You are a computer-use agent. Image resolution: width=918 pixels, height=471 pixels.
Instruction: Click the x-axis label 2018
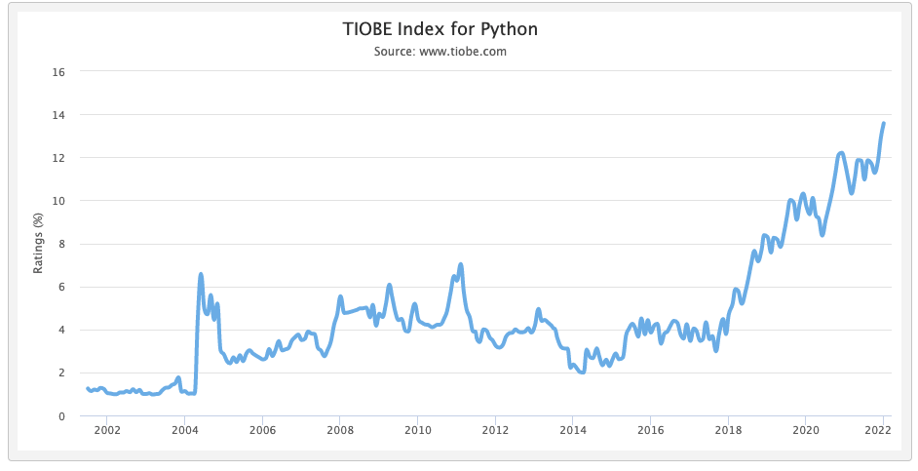(728, 430)
